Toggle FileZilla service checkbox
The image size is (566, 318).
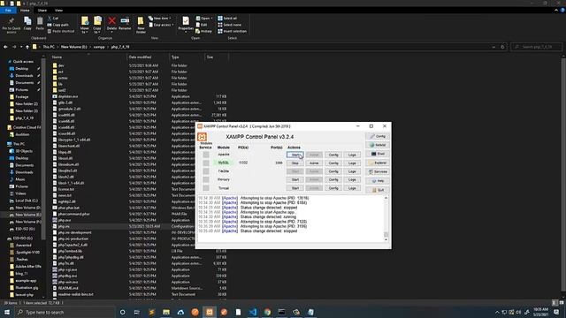tap(206, 171)
